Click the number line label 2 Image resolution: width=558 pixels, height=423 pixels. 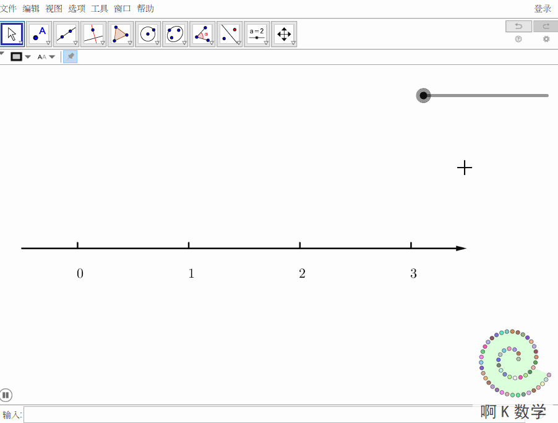coord(302,273)
